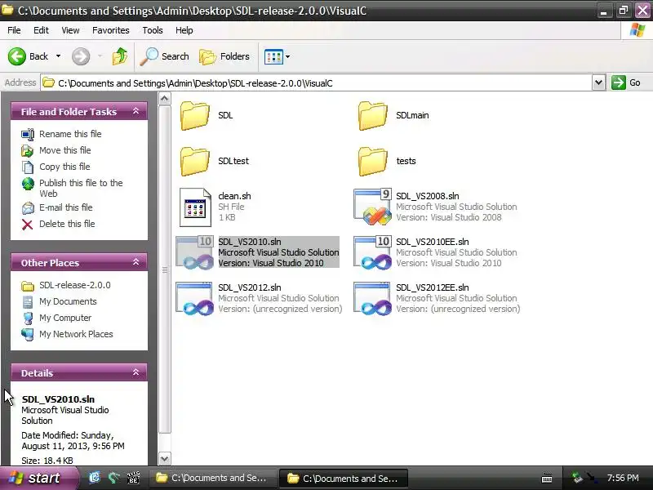The height and width of the screenshot is (490, 653).
Task: Click the clean.sh file name text
Action: pyautogui.click(x=234, y=196)
